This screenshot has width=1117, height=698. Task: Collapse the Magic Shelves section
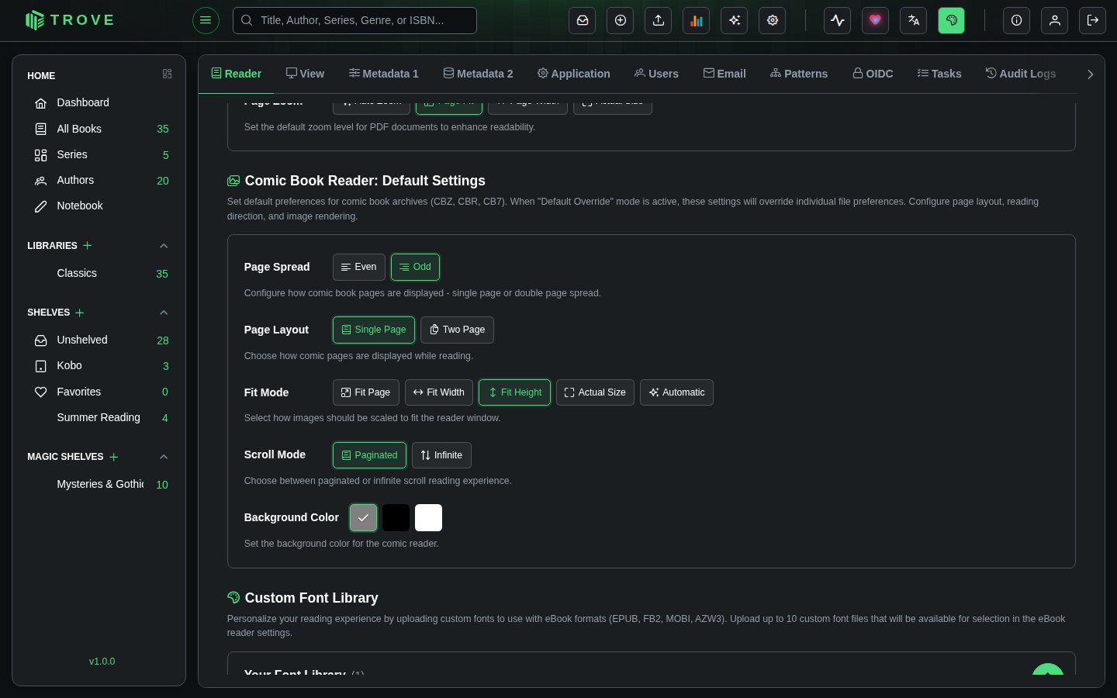[164, 457]
